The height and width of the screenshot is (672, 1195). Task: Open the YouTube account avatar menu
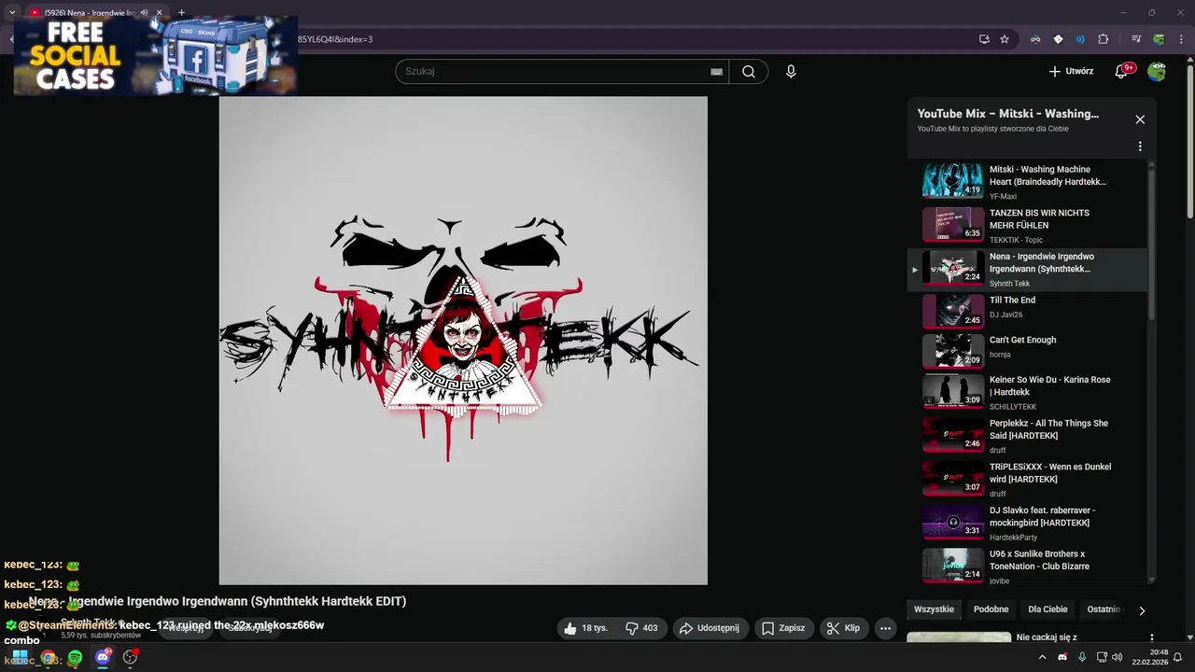pyautogui.click(x=1157, y=71)
